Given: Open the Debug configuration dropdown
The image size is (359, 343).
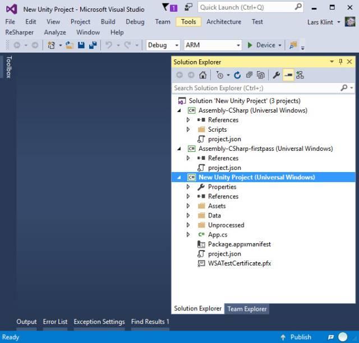Looking at the screenshot, I should coord(163,45).
